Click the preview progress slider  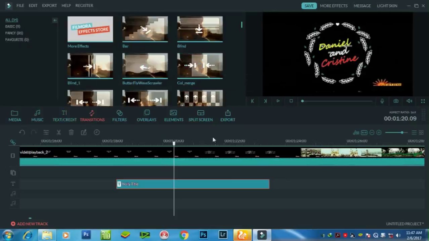click(337, 101)
